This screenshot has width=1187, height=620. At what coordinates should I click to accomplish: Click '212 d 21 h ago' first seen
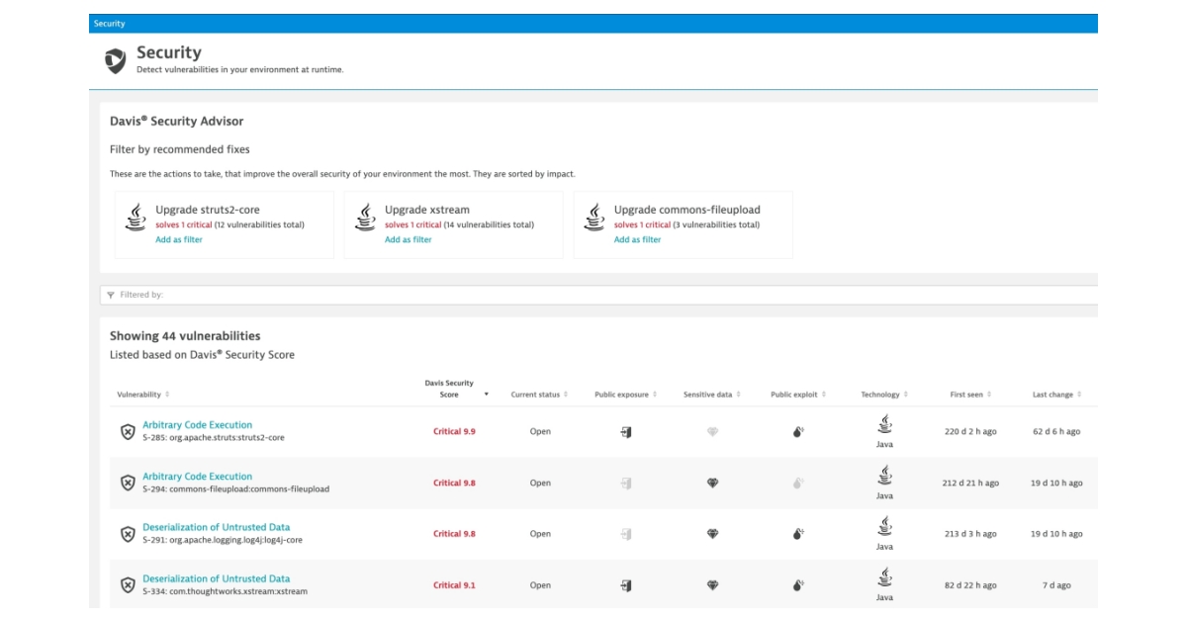coord(970,484)
